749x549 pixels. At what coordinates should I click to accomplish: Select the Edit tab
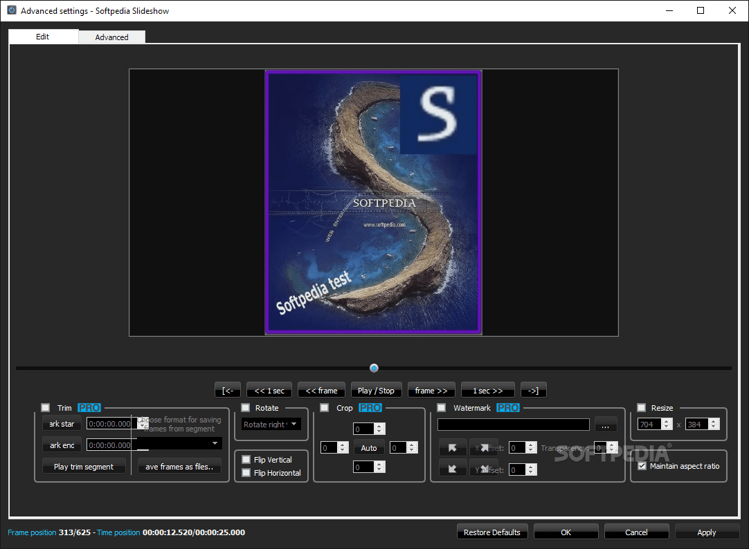pyautogui.click(x=42, y=37)
